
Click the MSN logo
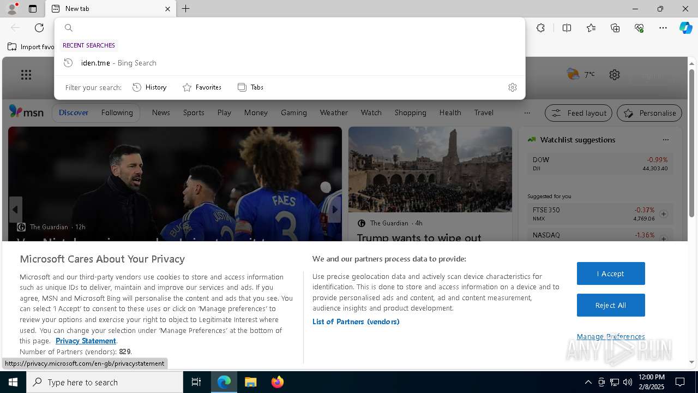click(26, 112)
